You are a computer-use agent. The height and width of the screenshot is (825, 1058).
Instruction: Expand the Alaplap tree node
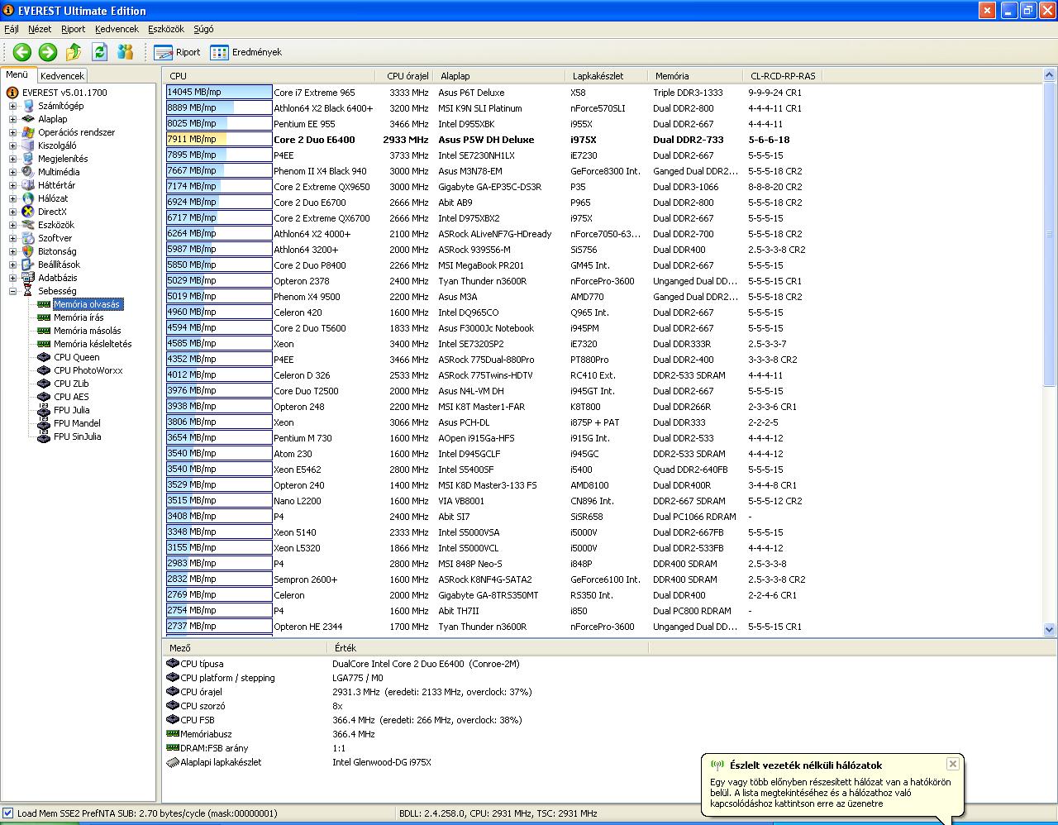pyautogui.click(x=12, y=119)
